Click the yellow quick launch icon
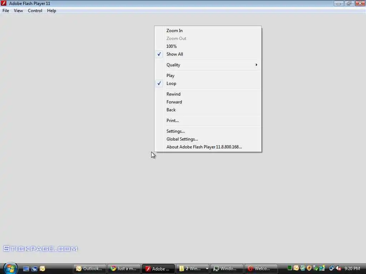This screenshot has height=274, width=366. (x=43, y=269)
